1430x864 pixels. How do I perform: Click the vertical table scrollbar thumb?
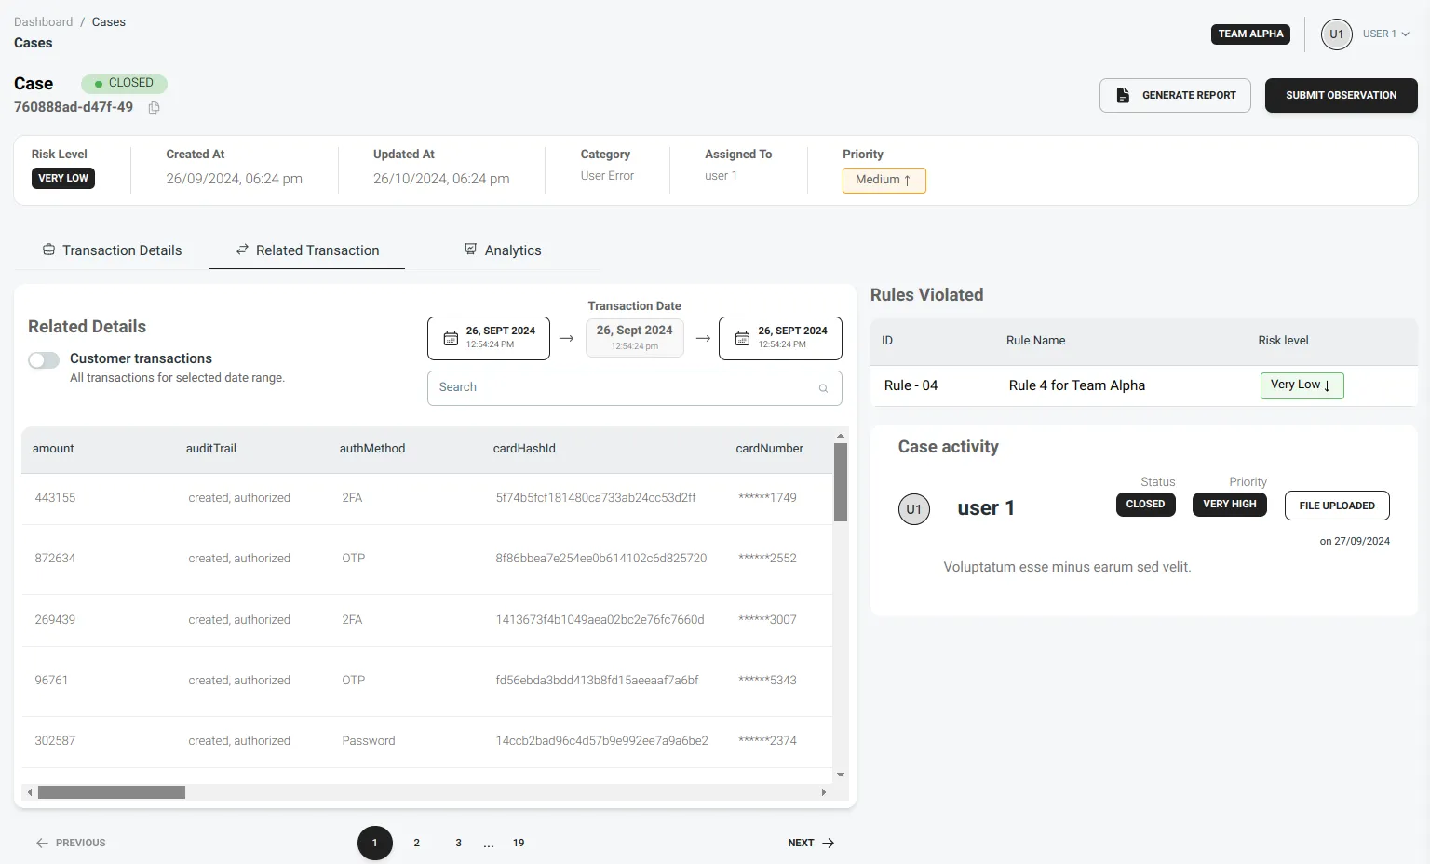click(x=841, y=482)
